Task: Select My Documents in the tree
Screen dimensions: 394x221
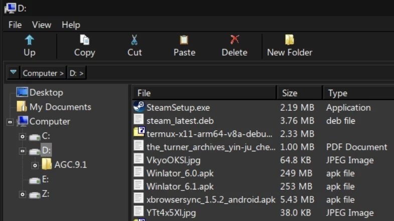Action: coord(60,107)
